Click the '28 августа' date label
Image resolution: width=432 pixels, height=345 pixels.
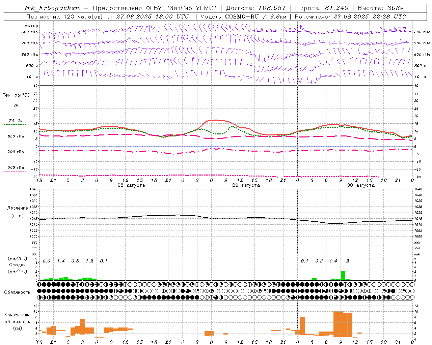(131, 185)
